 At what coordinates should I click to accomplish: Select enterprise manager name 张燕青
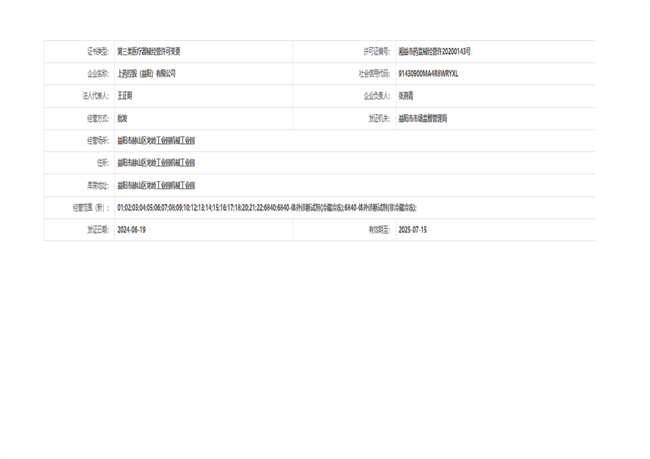tap(406, 96)
